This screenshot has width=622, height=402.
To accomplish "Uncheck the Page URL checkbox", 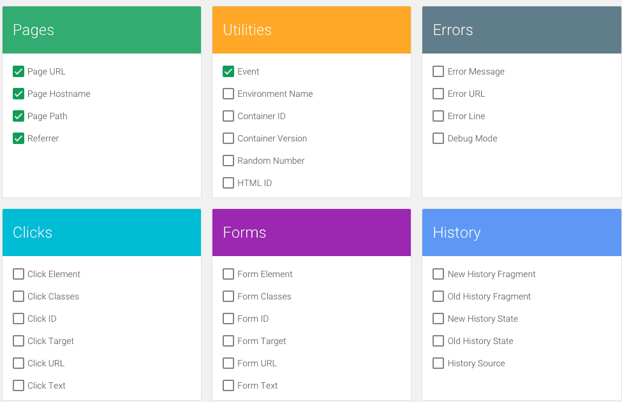I will point(19,71).
